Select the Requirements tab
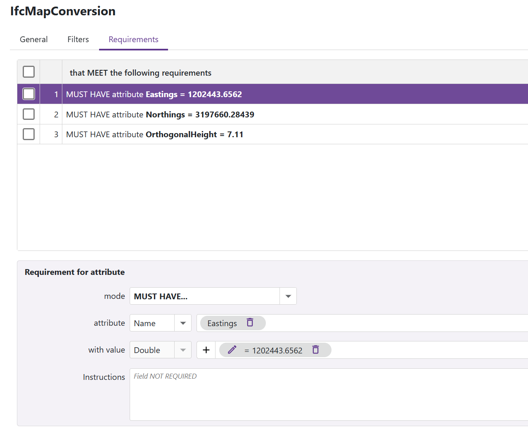 pos(133,39)
